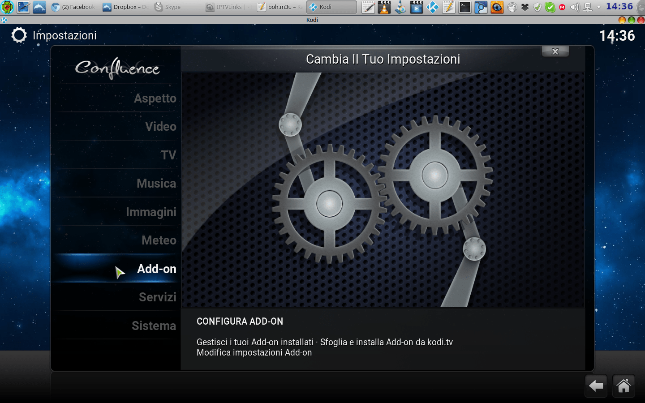Open the VLC cone with disc launcher
This screenshot has width=645, height=403.
click(400, 7)
